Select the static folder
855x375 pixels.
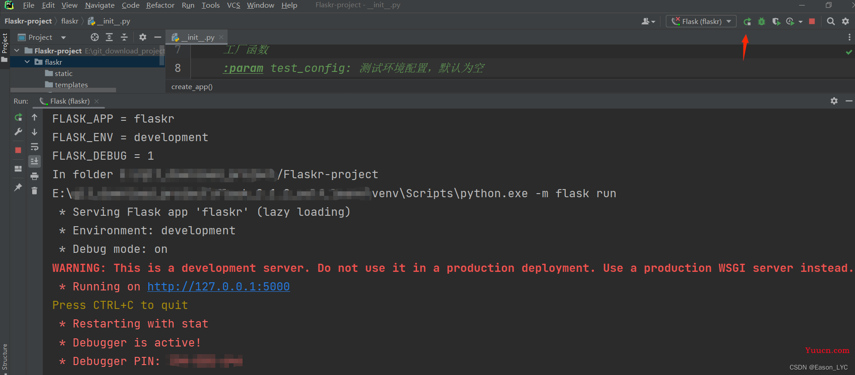(59, 73)
